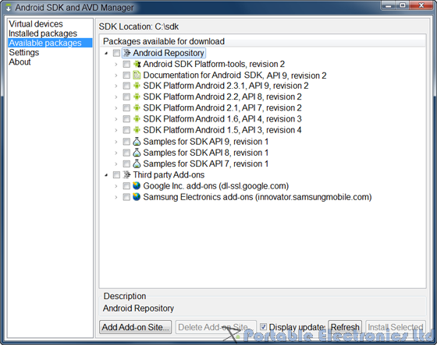This screenshot has width=437, height=345.
Task: Expand the SDK Platform Android 2.3.1 row
Action: [116, 86]
